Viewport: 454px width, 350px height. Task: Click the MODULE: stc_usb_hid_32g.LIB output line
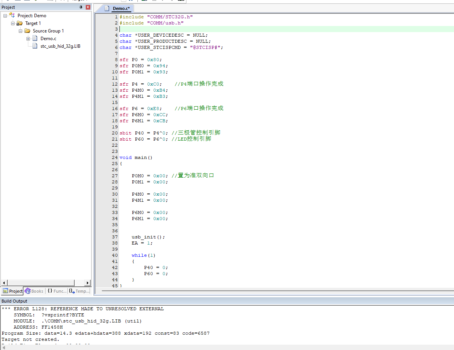[78, 321]
